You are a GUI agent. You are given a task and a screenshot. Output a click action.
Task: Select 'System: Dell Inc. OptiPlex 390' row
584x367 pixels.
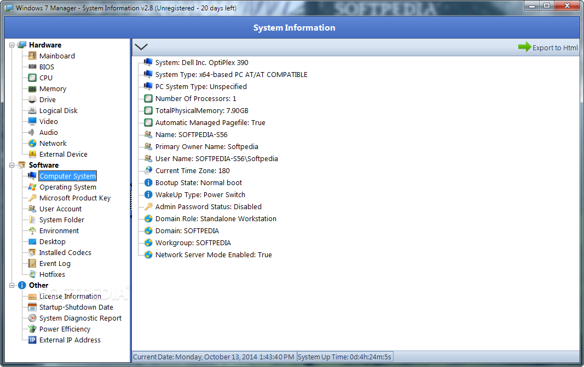pyautogui.click(x=202, y=62)
